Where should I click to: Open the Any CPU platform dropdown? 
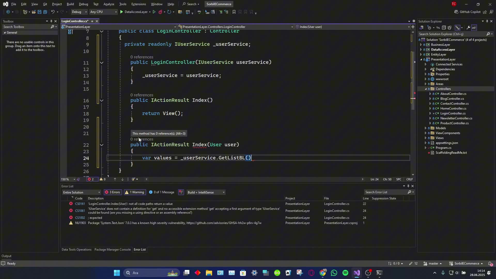pyautogui.click(x=103, y=12)
